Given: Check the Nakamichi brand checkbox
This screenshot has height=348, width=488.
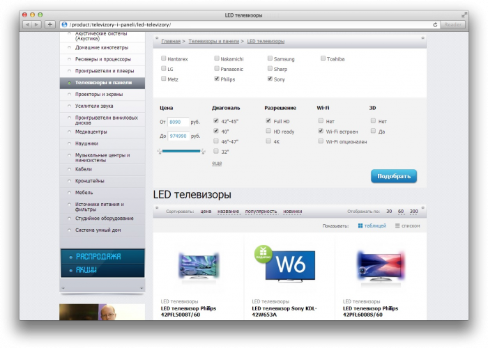Looking at the screenshot, I should pyautogui.click(x=217, y=58).
